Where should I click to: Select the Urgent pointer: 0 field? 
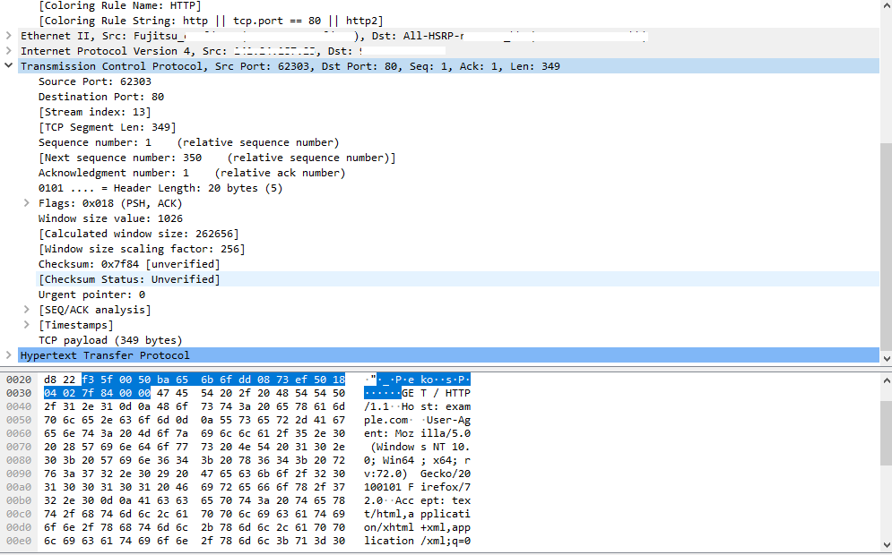91,295
